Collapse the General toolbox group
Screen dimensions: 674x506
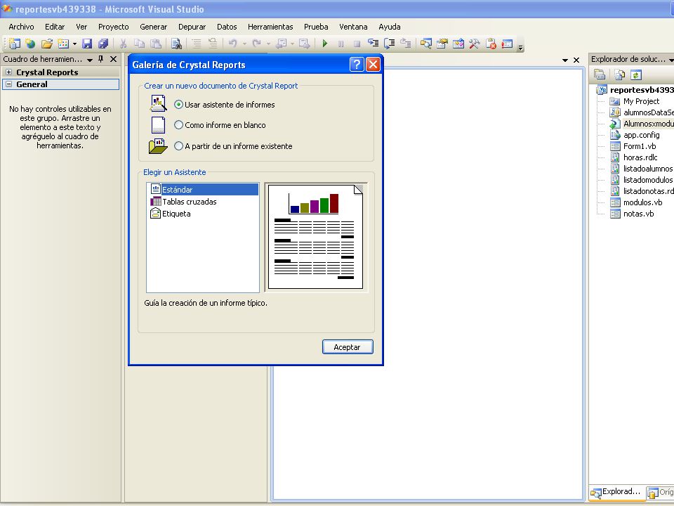(x=8, y=84)
